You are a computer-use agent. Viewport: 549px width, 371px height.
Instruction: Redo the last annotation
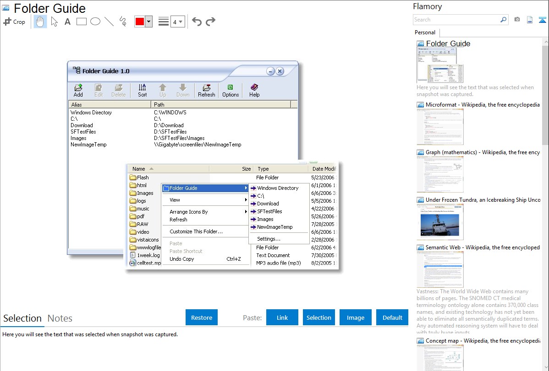(x=210, y=22)
